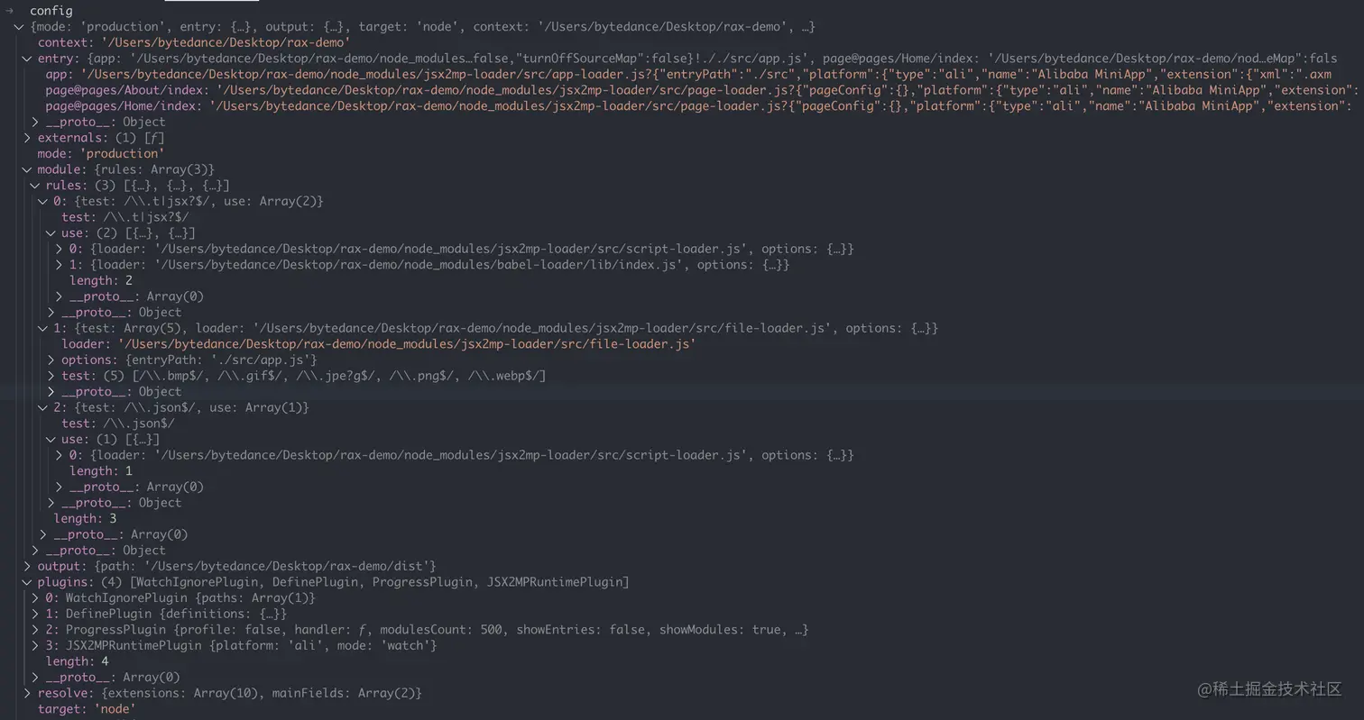
Task: Collapse rule 2 with the .json test
Action: click(x=43, y=407)
